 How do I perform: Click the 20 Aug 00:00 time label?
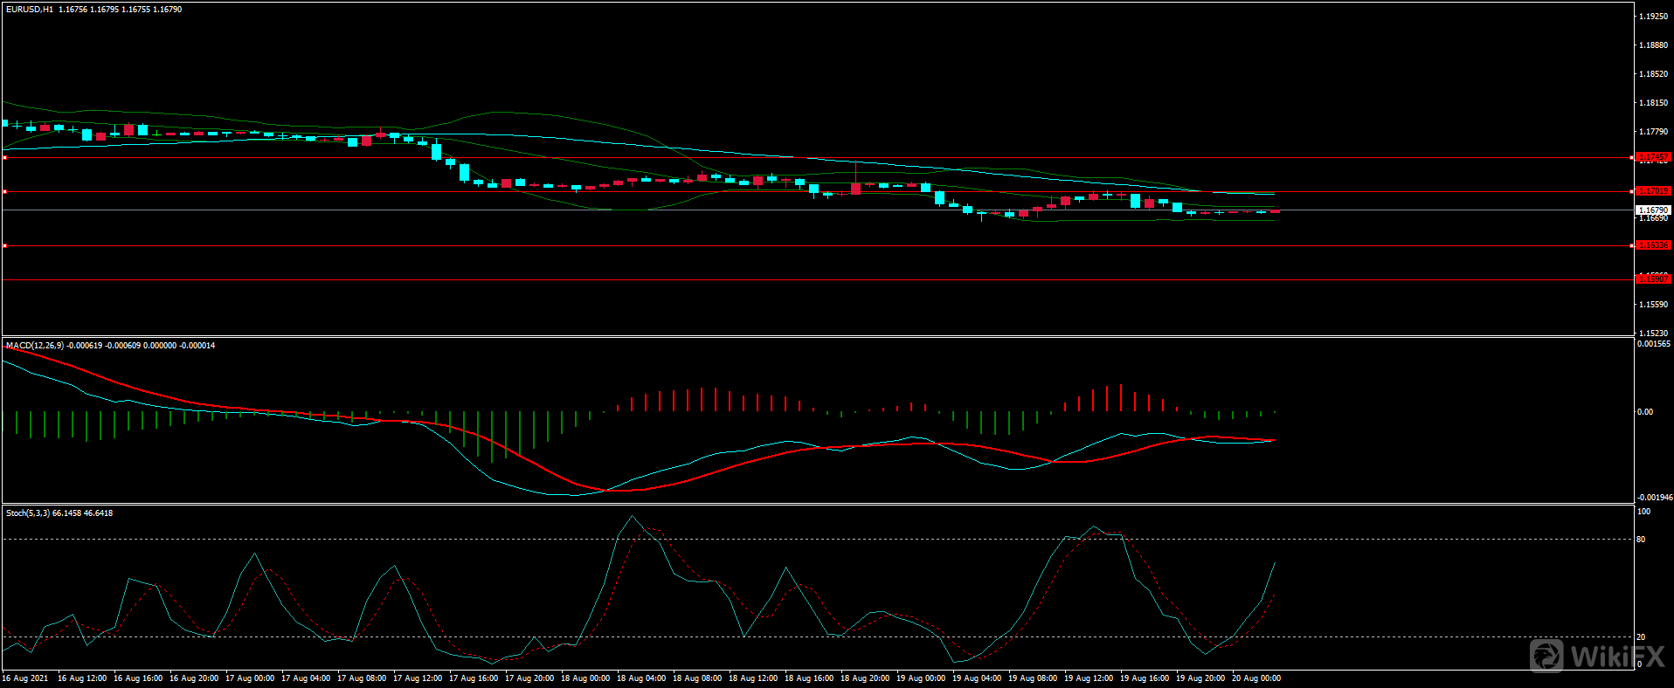click(1255, 678)
